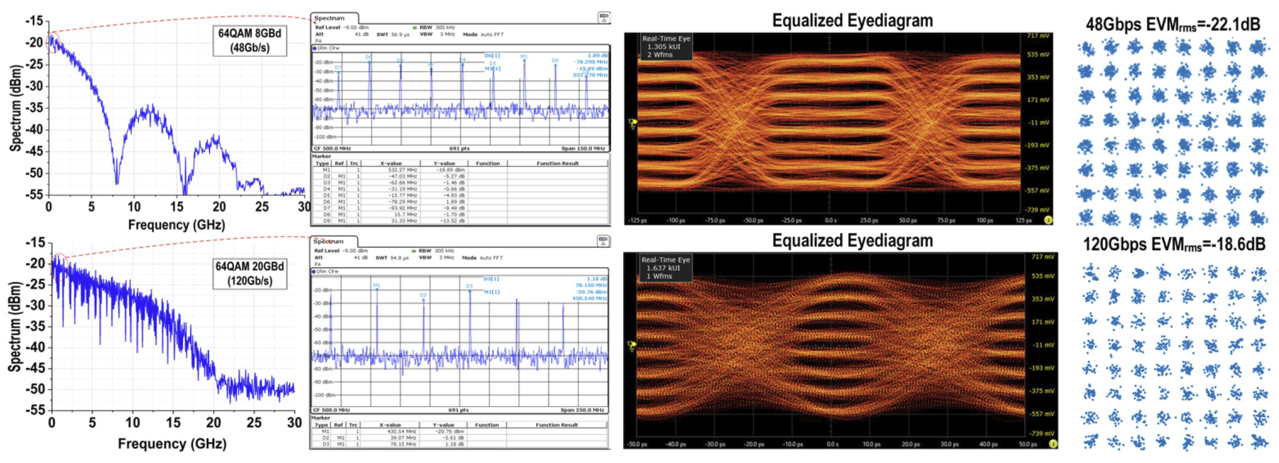Select the upper Spectrum tab
Screen dimensions: 1279x463
(329, 18)
